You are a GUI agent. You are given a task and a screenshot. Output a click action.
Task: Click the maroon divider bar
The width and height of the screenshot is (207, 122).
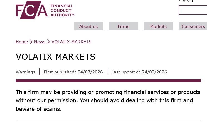click(x=108, y=81)
